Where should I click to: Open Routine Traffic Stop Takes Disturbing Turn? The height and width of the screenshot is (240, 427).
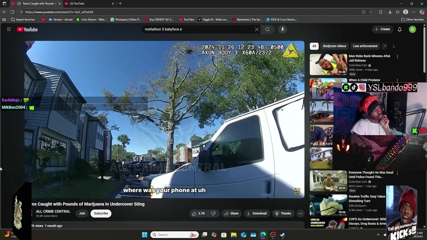click(x=367, y=199)
